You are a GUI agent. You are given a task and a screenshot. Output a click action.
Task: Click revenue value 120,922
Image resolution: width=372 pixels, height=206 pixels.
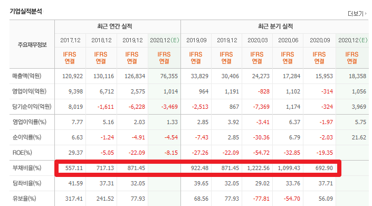click(x=73, y=76)
